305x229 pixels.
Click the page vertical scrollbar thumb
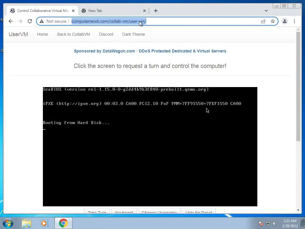(x=298, y=86)
